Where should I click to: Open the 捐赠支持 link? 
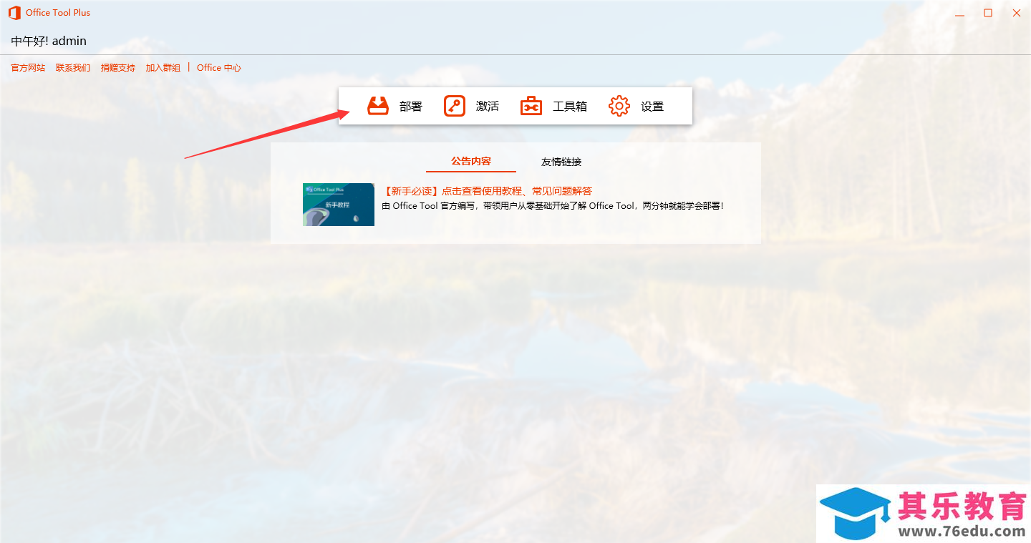coord(118,68)
